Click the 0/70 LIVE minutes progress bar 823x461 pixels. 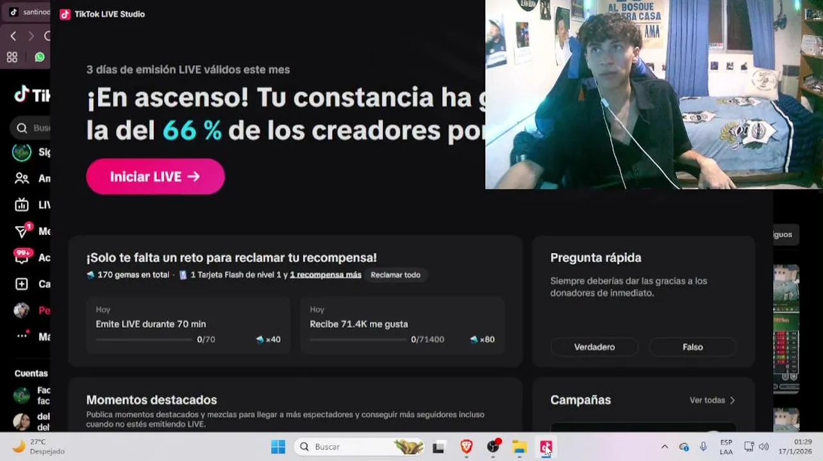pyautogui.click(x=144, y=340)
